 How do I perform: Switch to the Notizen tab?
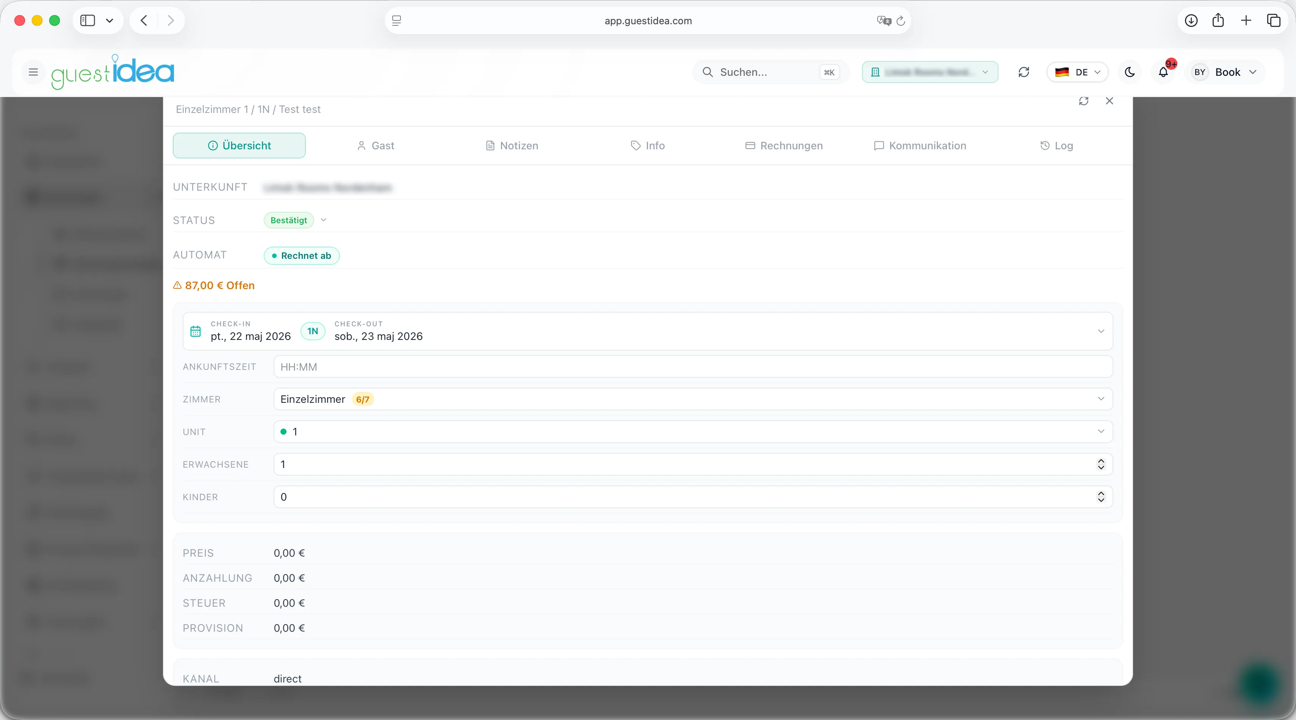(512, 146)
